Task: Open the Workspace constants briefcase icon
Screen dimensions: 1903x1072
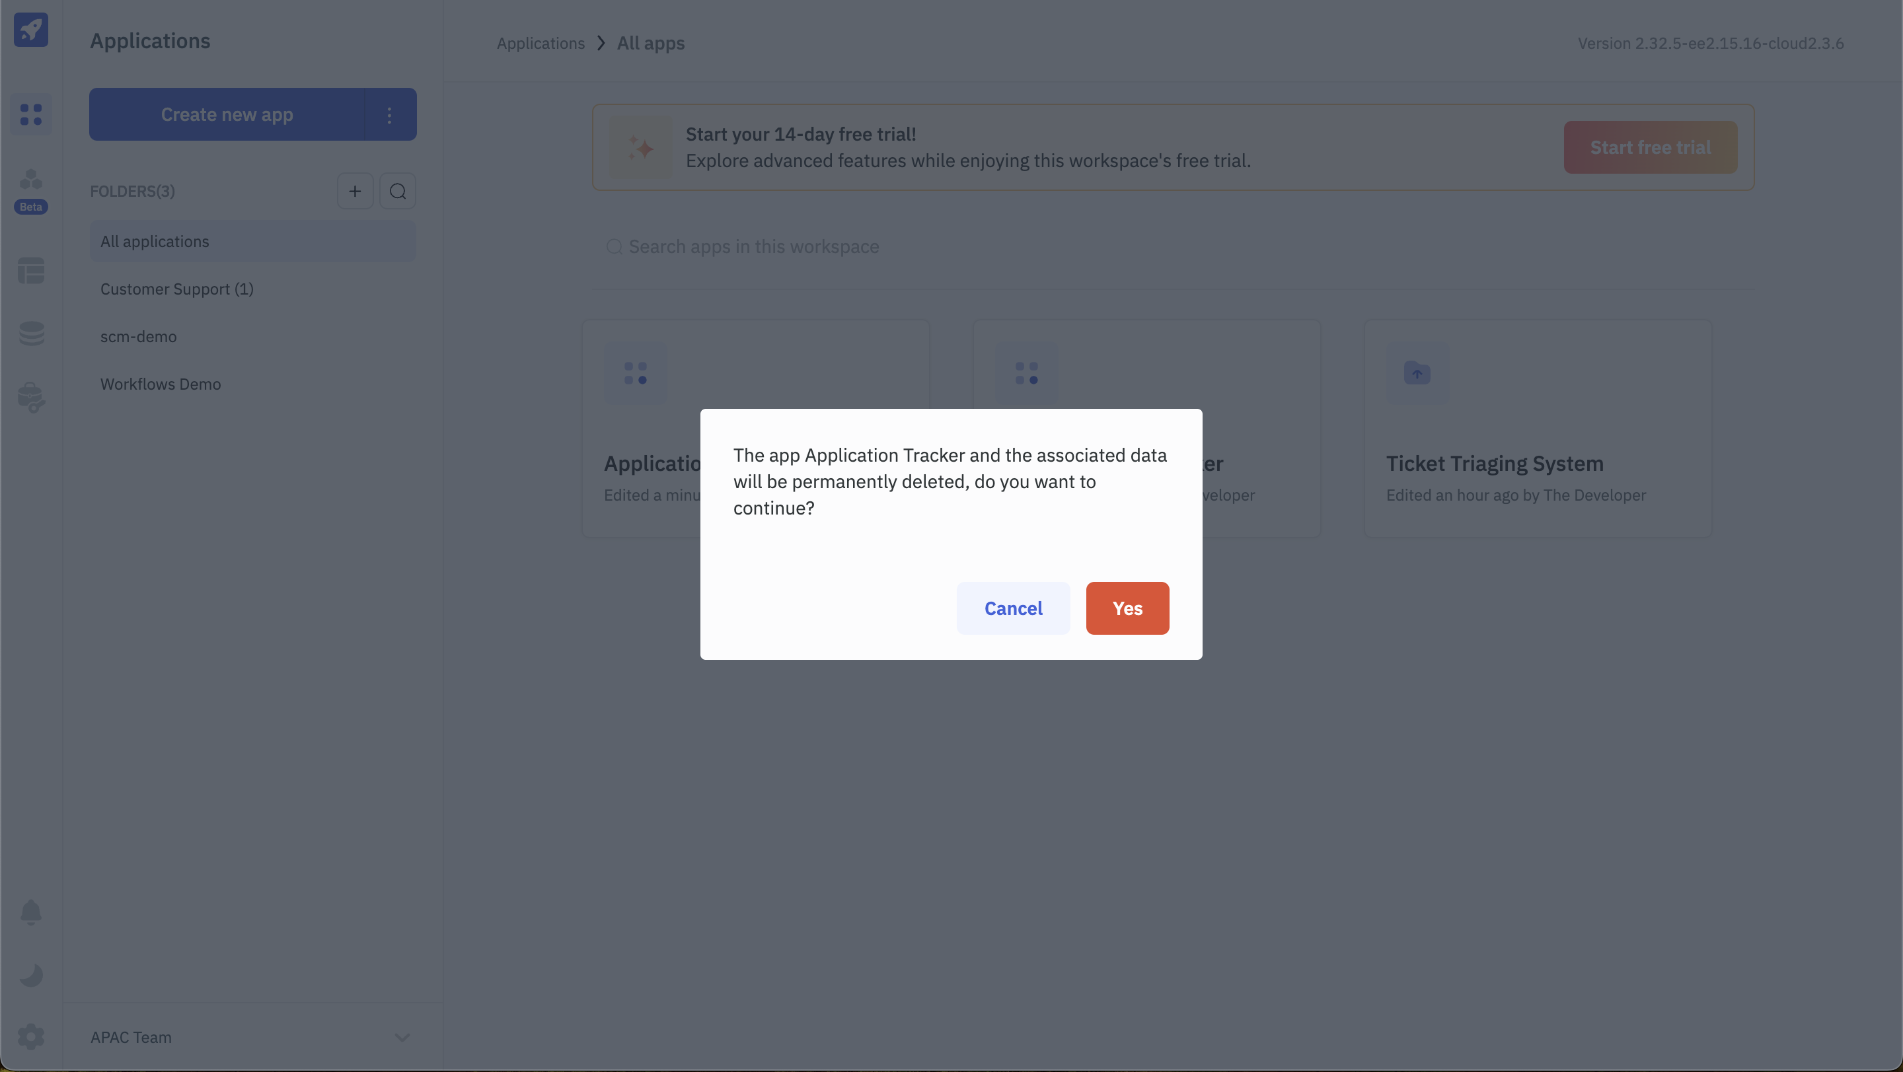Action: tap(31, 397)
